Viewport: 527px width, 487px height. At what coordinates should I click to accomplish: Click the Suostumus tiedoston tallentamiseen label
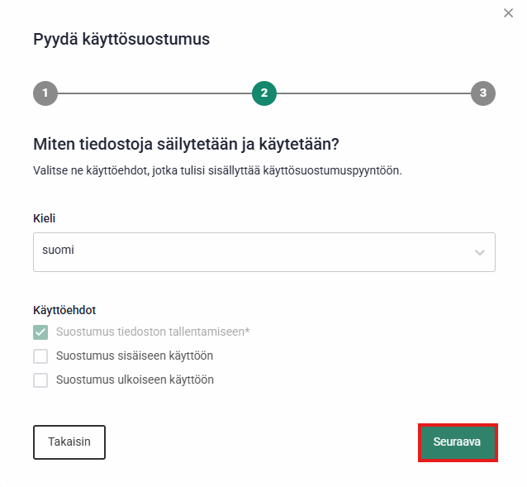click(153, 332)
